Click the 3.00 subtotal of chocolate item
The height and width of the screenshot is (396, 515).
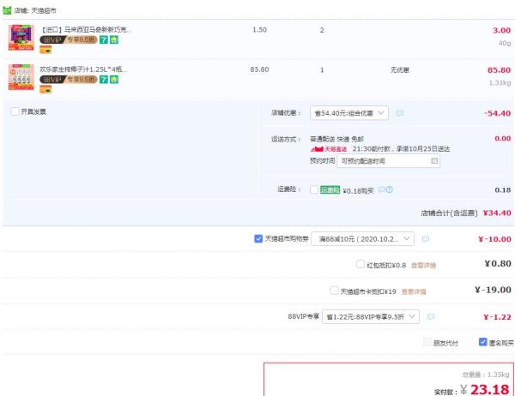(501, 30)
